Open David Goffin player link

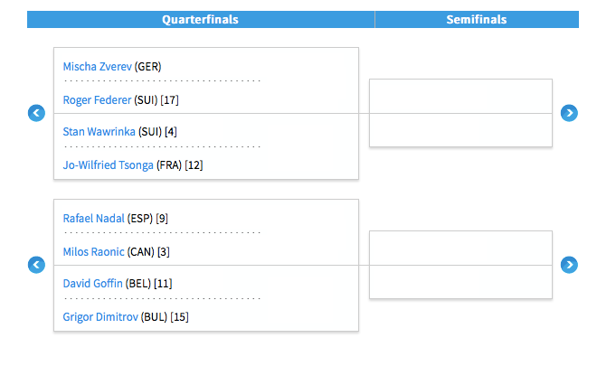pyautogui.click(x=92, y=284)
